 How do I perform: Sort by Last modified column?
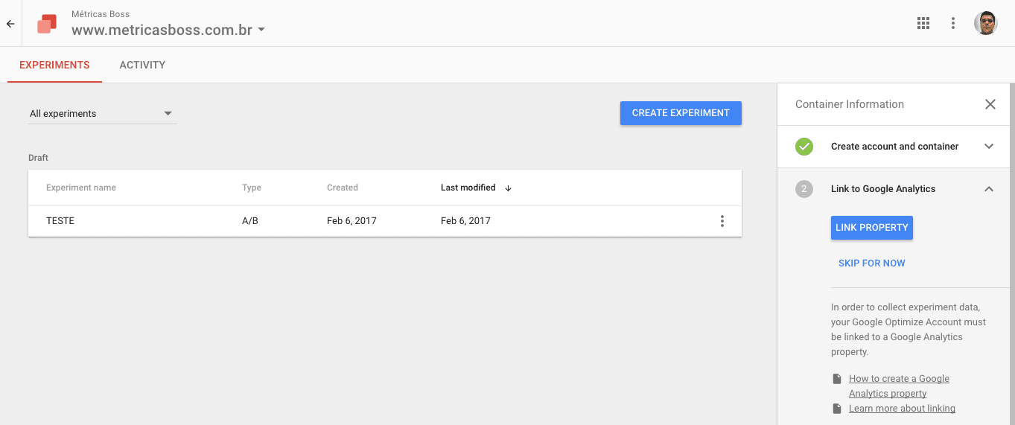pyautogui.click(x=468, y=188)
